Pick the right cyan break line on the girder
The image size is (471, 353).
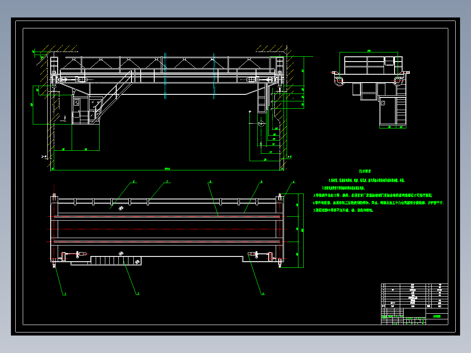click(x=214, y=76)
